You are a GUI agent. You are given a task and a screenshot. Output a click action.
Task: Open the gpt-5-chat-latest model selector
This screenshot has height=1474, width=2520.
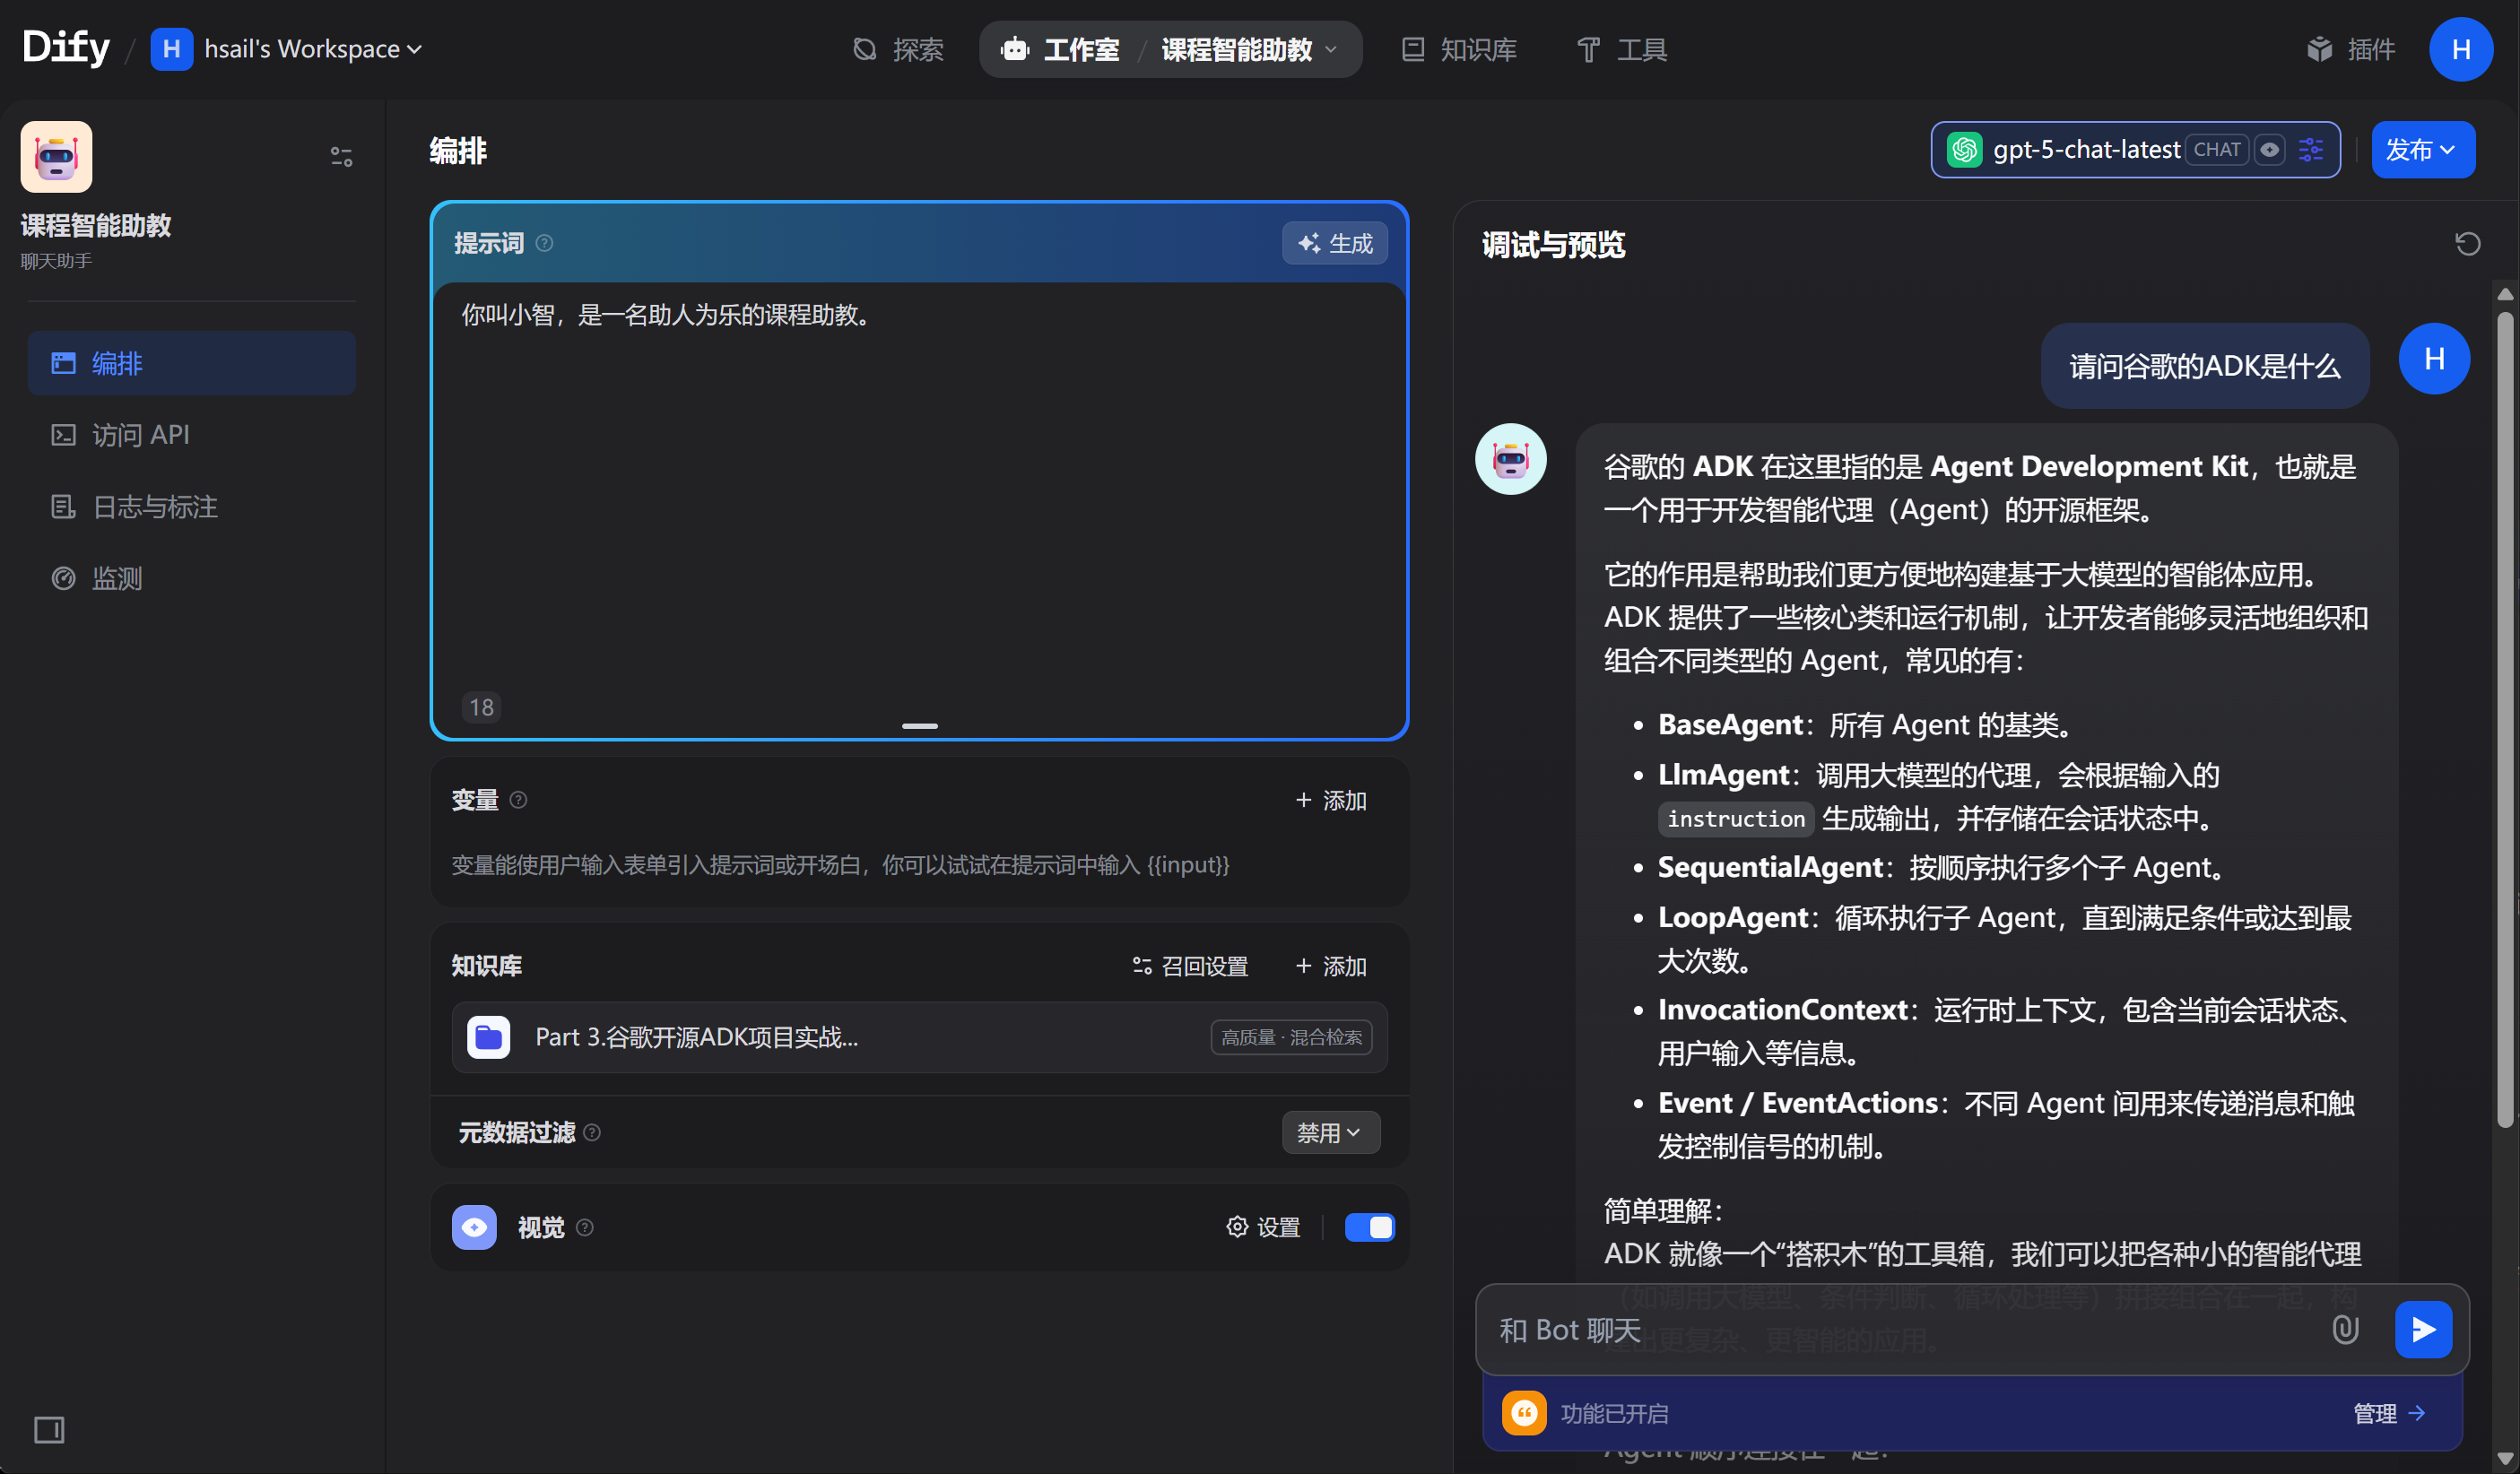tap(2135, 150)
